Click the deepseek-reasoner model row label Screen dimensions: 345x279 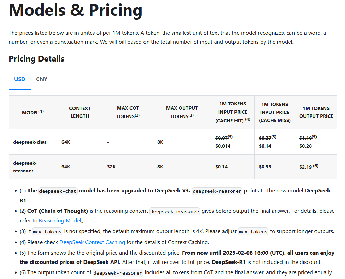coord(25,167)
